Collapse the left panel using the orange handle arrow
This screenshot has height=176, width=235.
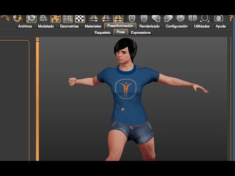coord(38,39)
